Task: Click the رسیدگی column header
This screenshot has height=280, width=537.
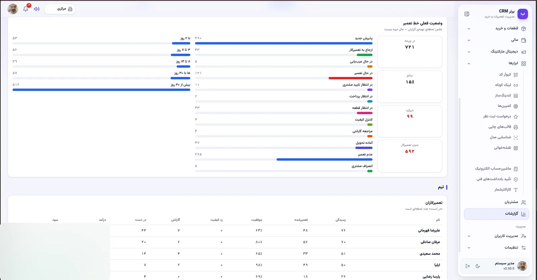Action: coord(341,220)
